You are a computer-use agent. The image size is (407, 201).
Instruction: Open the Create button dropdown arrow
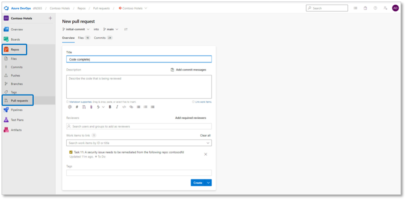[x=208, y=183]
